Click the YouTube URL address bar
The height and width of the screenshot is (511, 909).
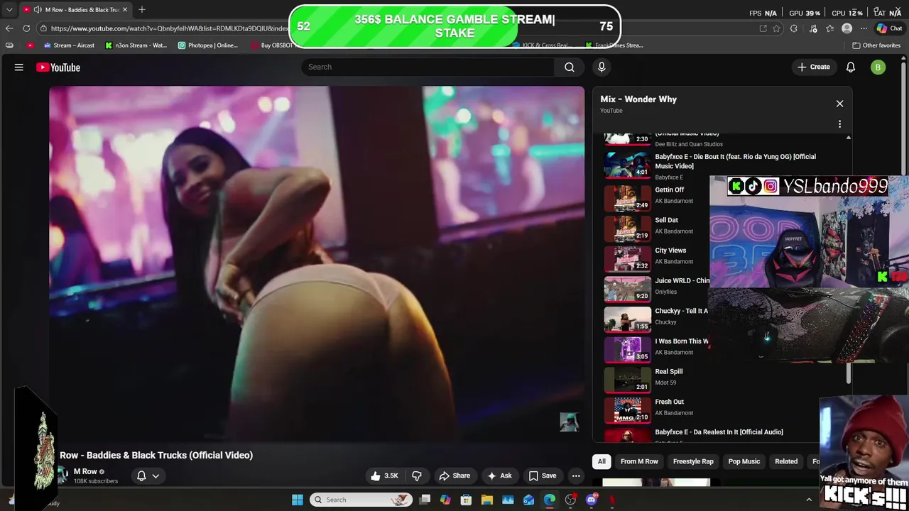click(x=170, y=28)
